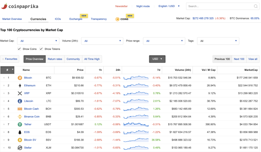Open Bitcoin SV 7d sparkline chart
261x152 pixels.
[x=136, y=140]
